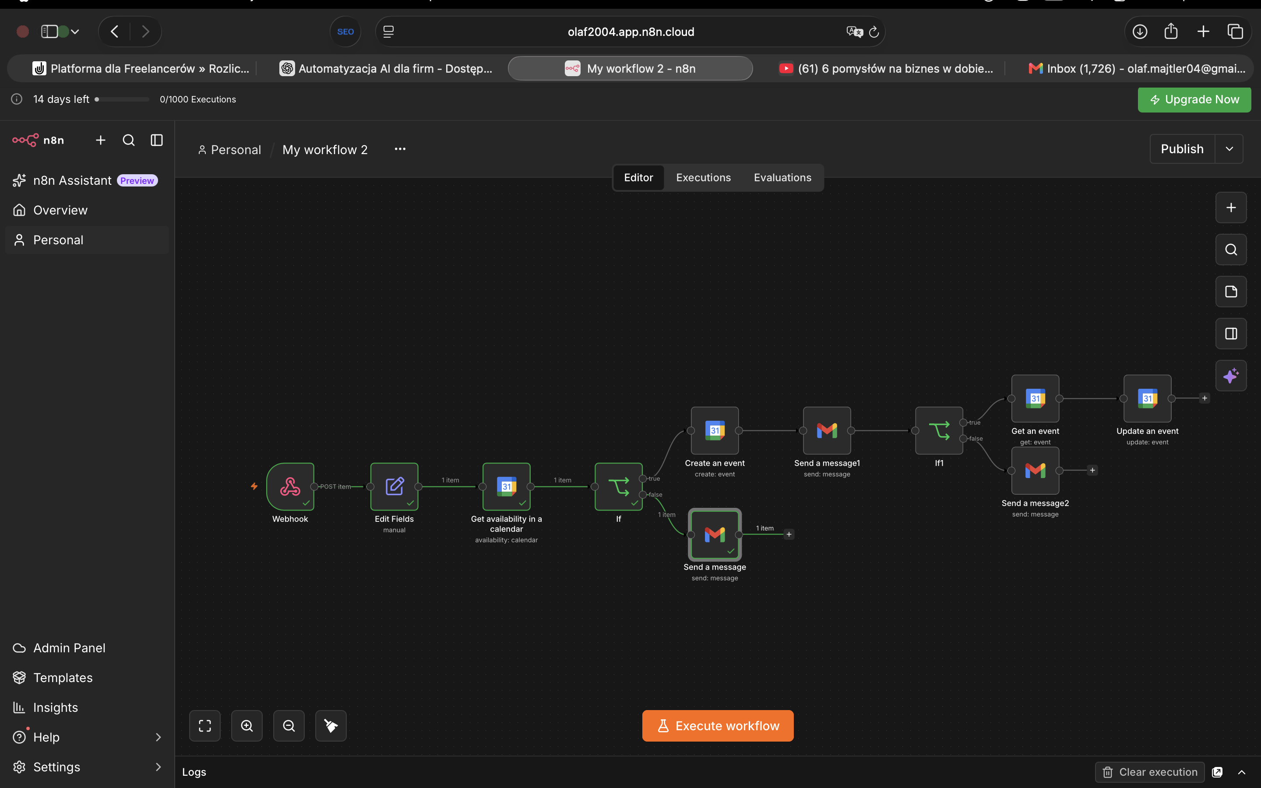
Task: Open the canvas node search panel
Action: [x=1231, y=250]
